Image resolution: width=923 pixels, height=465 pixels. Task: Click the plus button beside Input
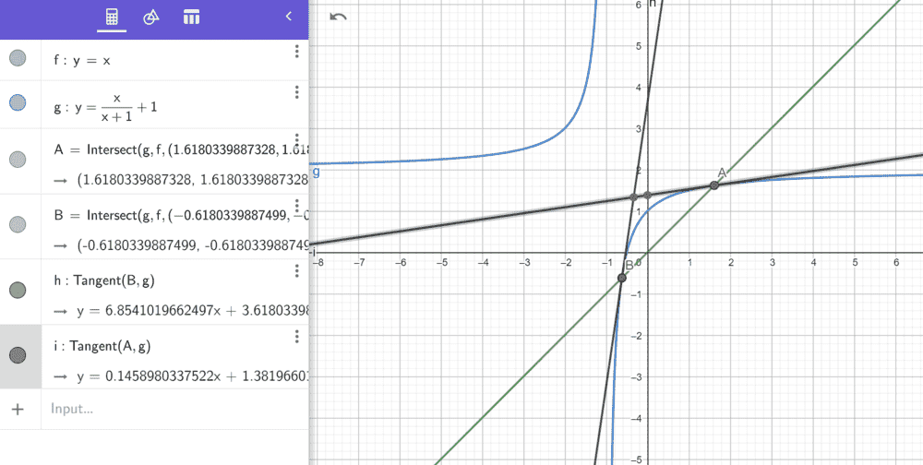pos(18,409)
